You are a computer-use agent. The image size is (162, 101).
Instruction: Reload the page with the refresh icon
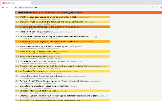pyautogui.click(x=11, y=7)
